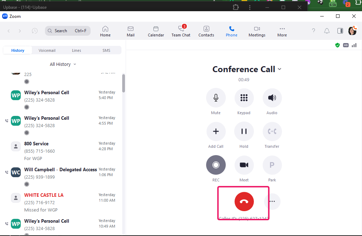Open the More menu in the navigation bar
Image resolution: width=362 pixels, height=236 pixels.
(282, 31)
